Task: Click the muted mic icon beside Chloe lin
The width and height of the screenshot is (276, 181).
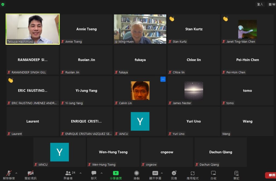Action: 170,72
